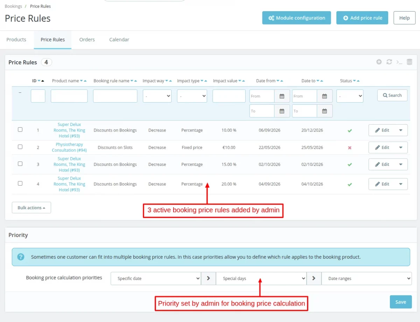Sort Product name column descending
Image resolution: width=420 pixels, height=322 pixels.
(x=81, y=81)
